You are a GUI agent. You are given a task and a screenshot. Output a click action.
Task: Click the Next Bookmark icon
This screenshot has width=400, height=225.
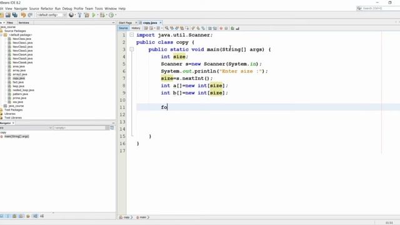(198, 28)
